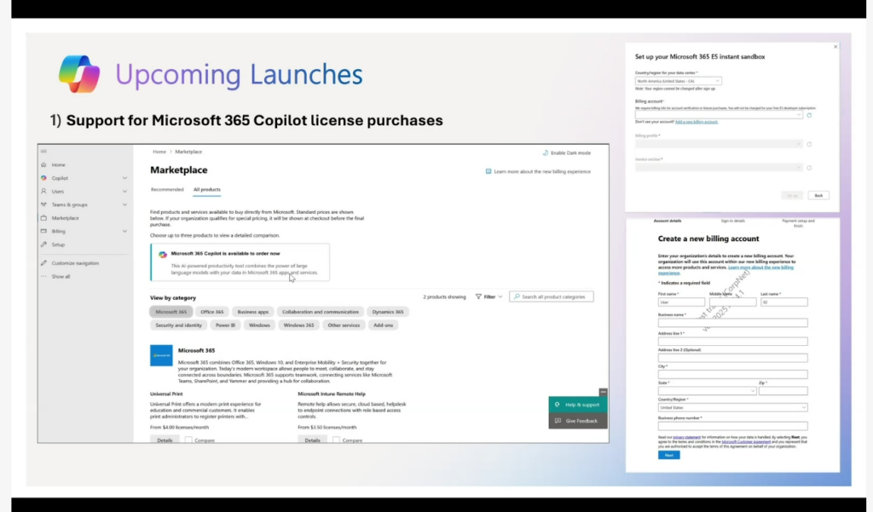Select the Users person icon in the sidebar
The width and height of the screenshot is (873, 512).
pyautogui.click(x=43, y=191)
